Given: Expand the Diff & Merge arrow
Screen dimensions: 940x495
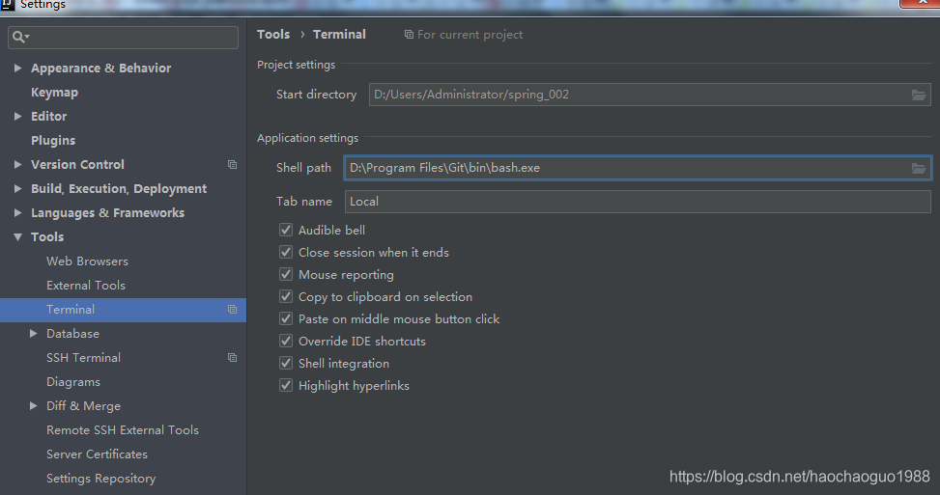Looking at the screenshot, I should pyautogui.click(x=34, y=406).
